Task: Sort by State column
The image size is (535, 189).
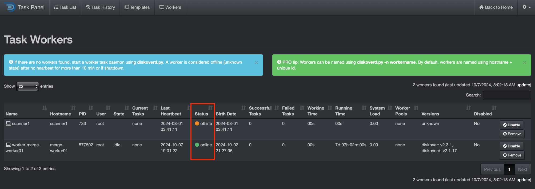Action: click(121, 111)
